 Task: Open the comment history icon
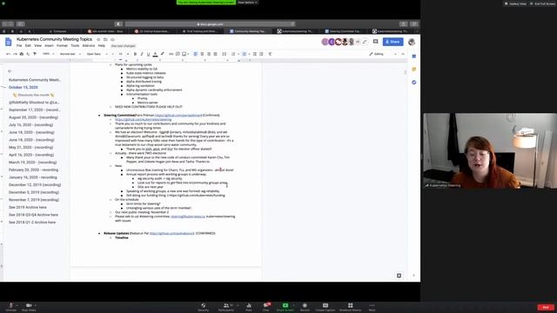(x=375, y=42)
